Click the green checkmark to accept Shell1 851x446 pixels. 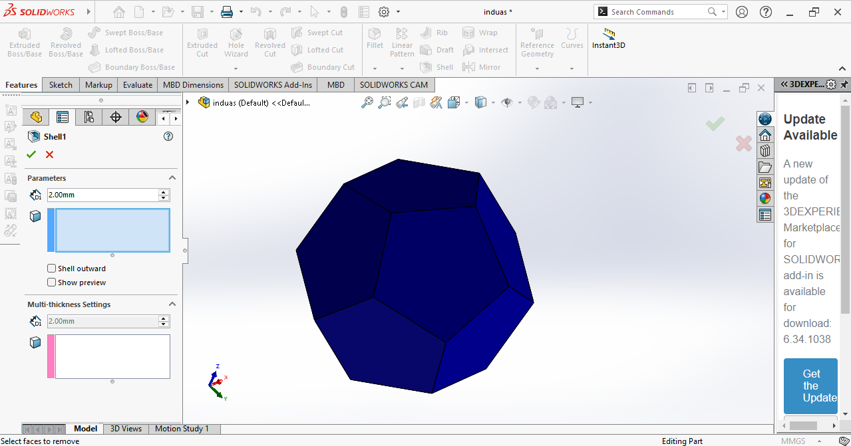point(31,155)
